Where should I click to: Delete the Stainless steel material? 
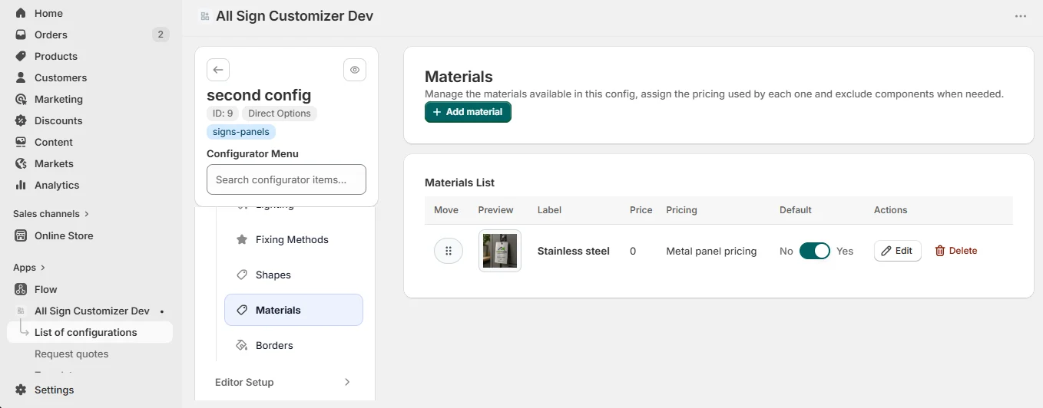[x=956, y=251]
